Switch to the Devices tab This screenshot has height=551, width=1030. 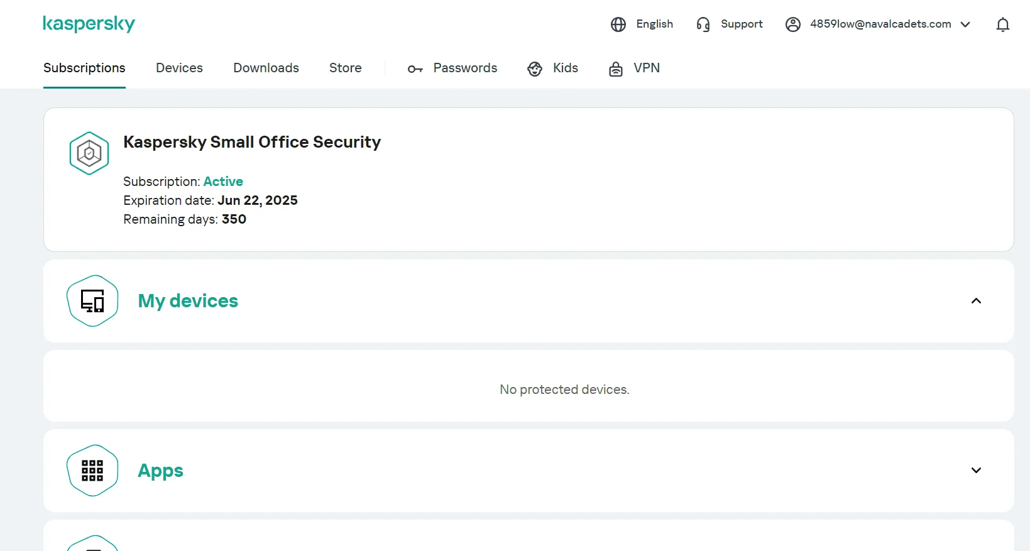pos(179,68)
